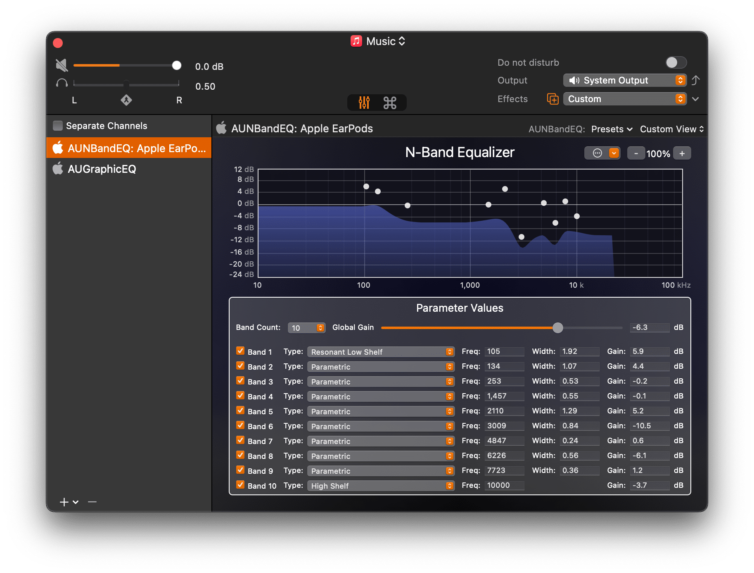Open Band 4 Parametric type dropdown
The image size is (754, 573).
[x=381, y=396]
